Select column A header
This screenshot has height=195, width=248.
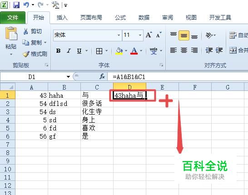coord(31,87)
